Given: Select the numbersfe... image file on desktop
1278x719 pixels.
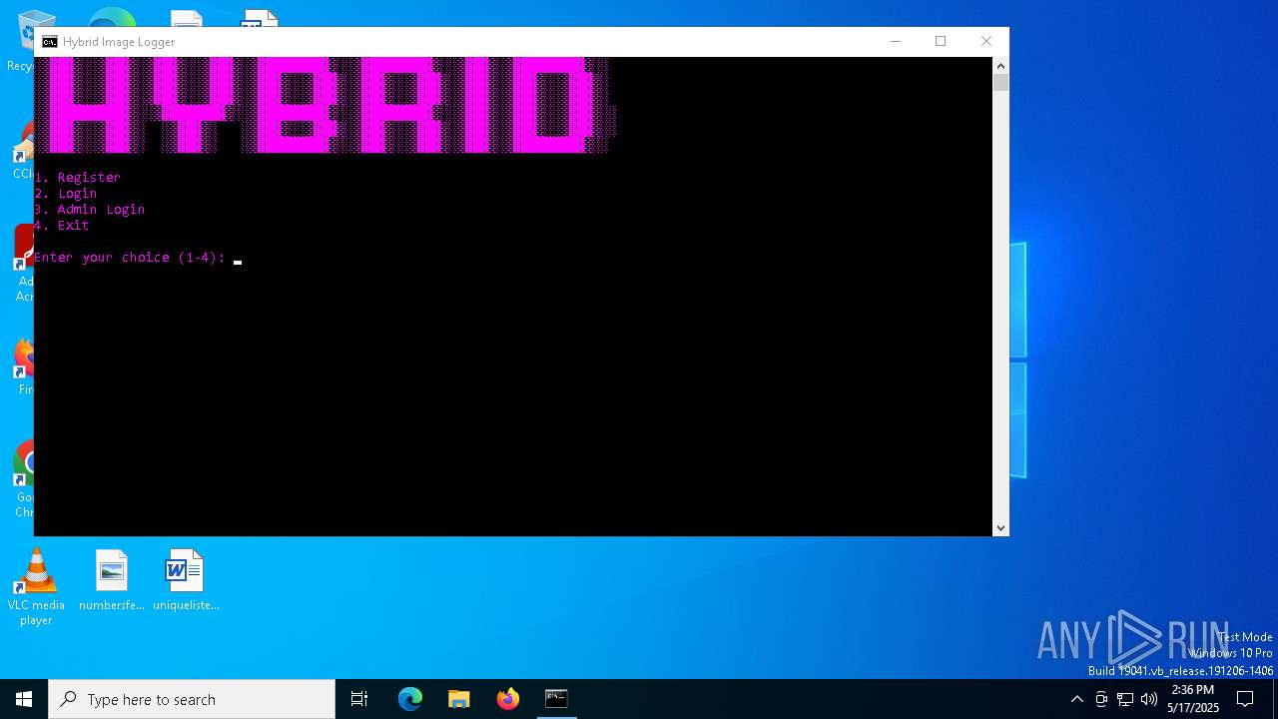Looking at the screenshot, I should tap(112, 580).
